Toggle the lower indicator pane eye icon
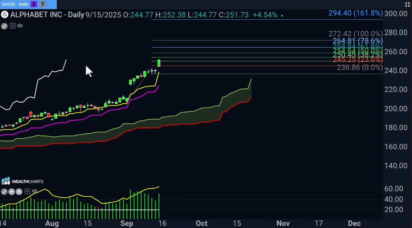Viewport: 412px width, 228px height. pyautogui.click(x=35, y=192)
